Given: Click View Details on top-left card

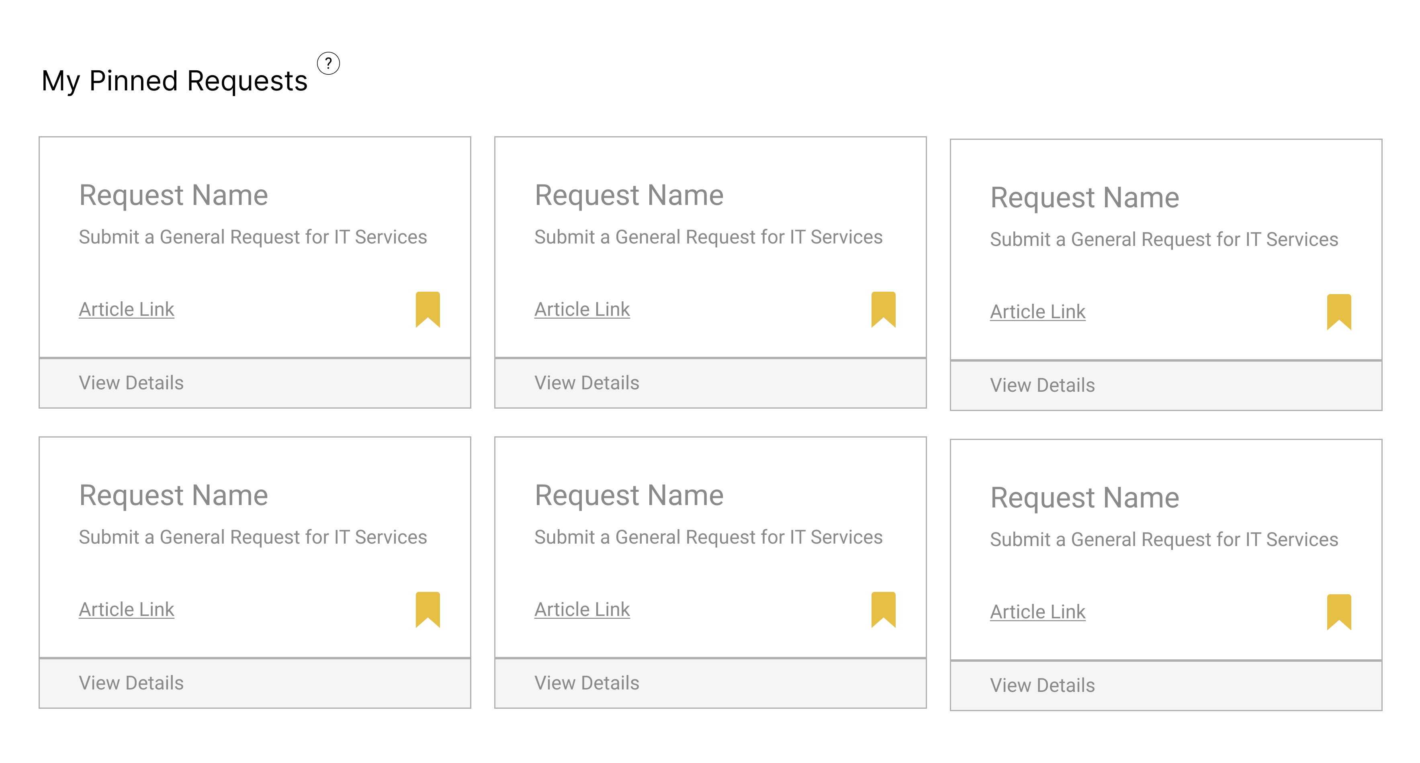Looking at the screenshot, I should click(x=255, y=383).
